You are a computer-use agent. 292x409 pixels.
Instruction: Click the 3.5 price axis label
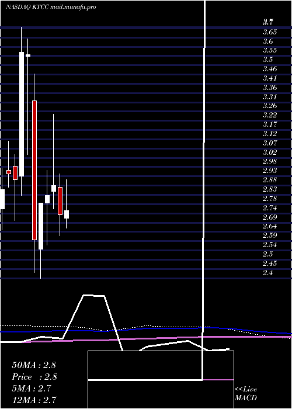pos(268,60)
